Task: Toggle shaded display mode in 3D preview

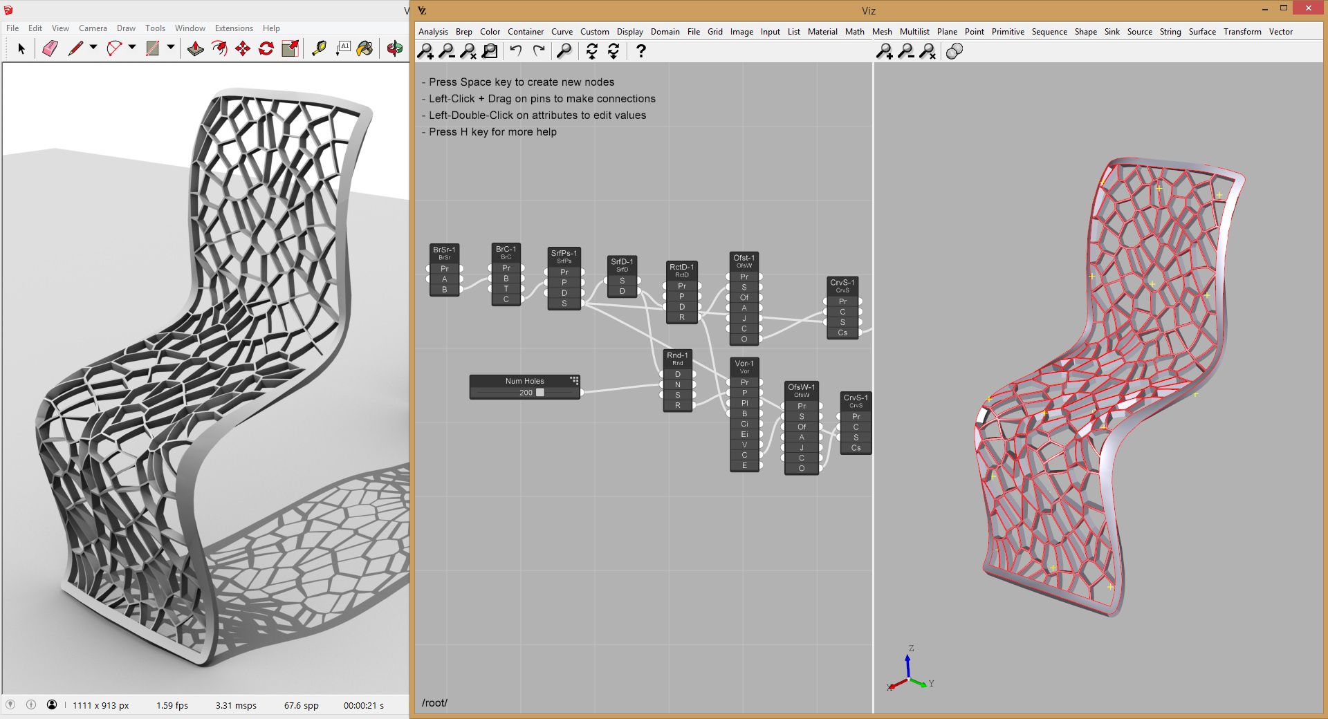Action: [954, 51]
